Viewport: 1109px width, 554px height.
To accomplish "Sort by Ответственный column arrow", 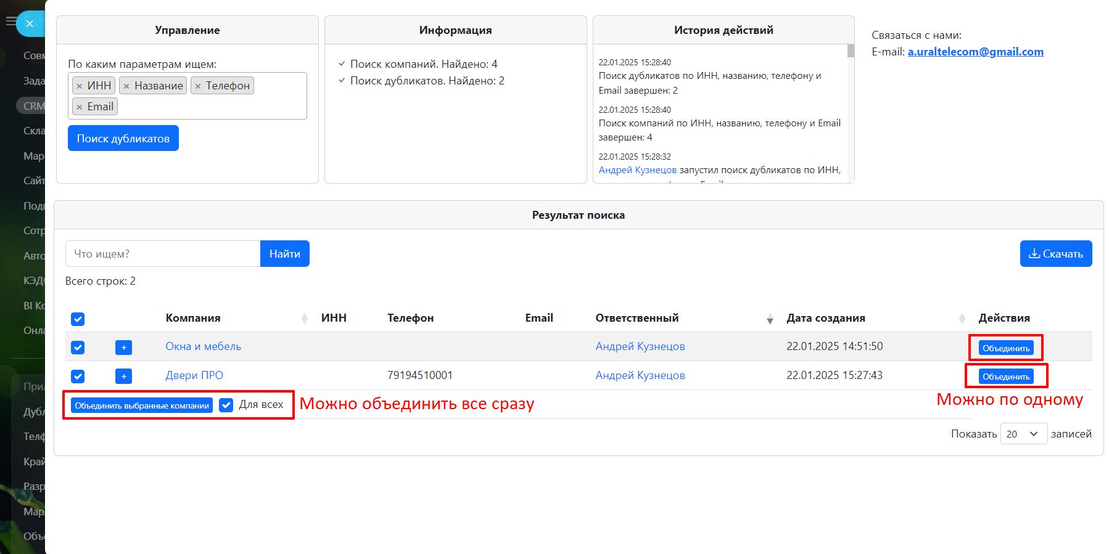I will tap(769, 319).
